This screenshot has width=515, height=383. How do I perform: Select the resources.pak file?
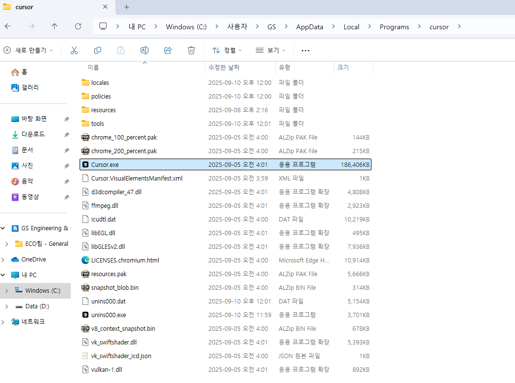[x=226, y=274]
